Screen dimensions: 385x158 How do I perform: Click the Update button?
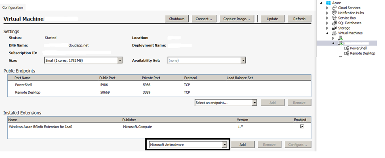[272, 19]
